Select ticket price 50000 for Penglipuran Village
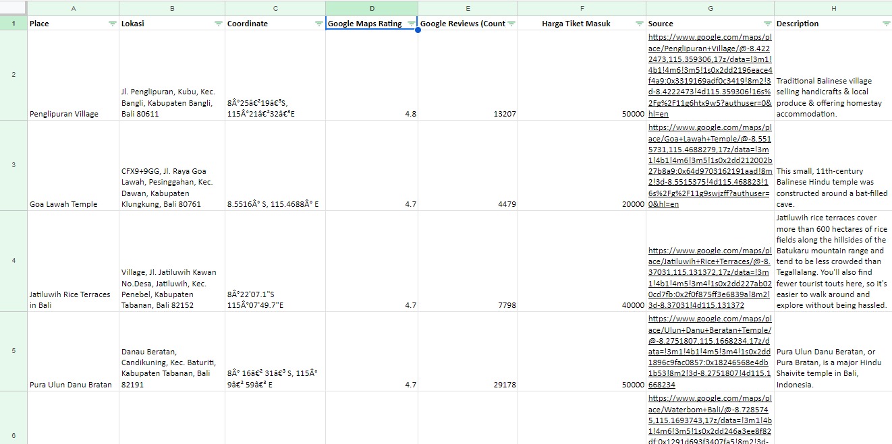The width and height of the screenshot is (892, 444). (582, 75)
